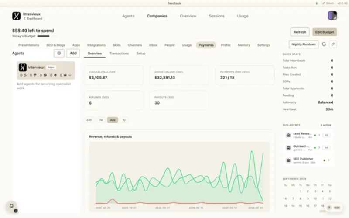Open Usage tab in company tabs

click(187, 45)
